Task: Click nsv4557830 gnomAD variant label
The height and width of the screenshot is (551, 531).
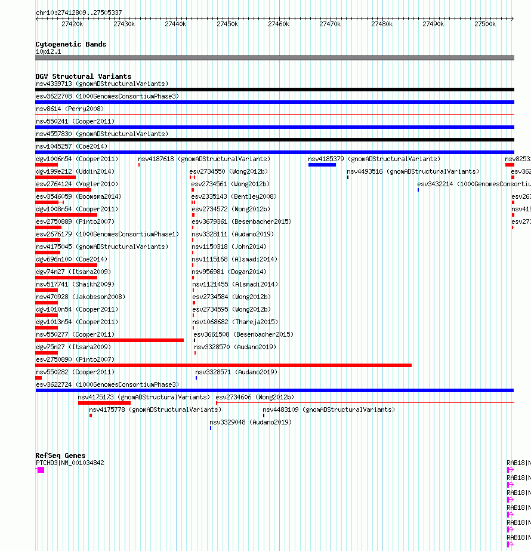Action: (x=102, y=134)
